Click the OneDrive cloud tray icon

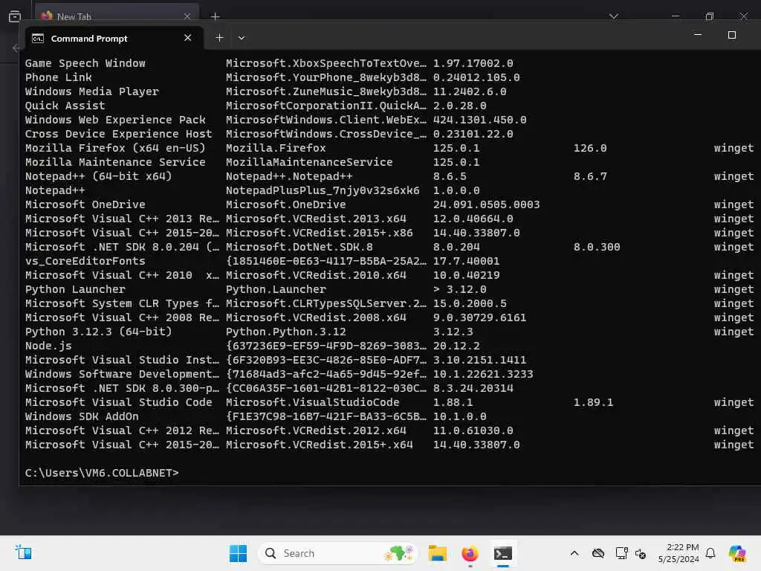click(598, 553)
